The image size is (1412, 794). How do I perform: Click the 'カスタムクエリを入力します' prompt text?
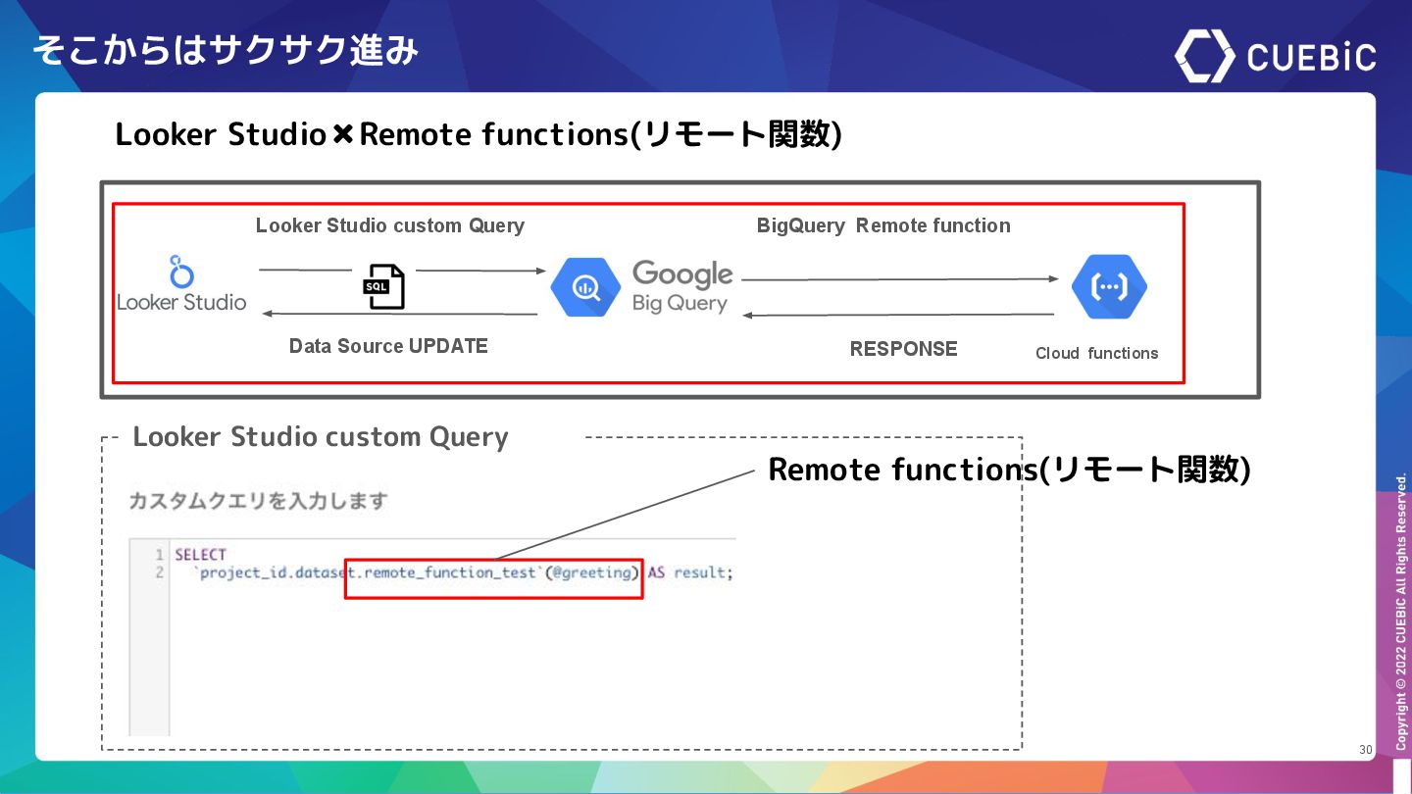pos(258,501)
